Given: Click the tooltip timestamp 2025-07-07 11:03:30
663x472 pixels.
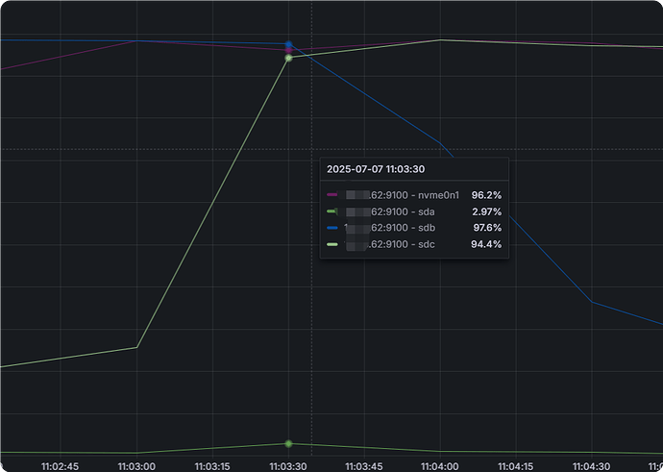Looking at the screenshot, I should [x=376, y=169].
